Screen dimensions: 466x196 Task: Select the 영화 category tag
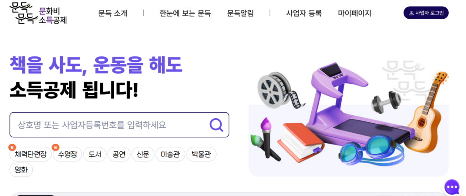(21, 170)
